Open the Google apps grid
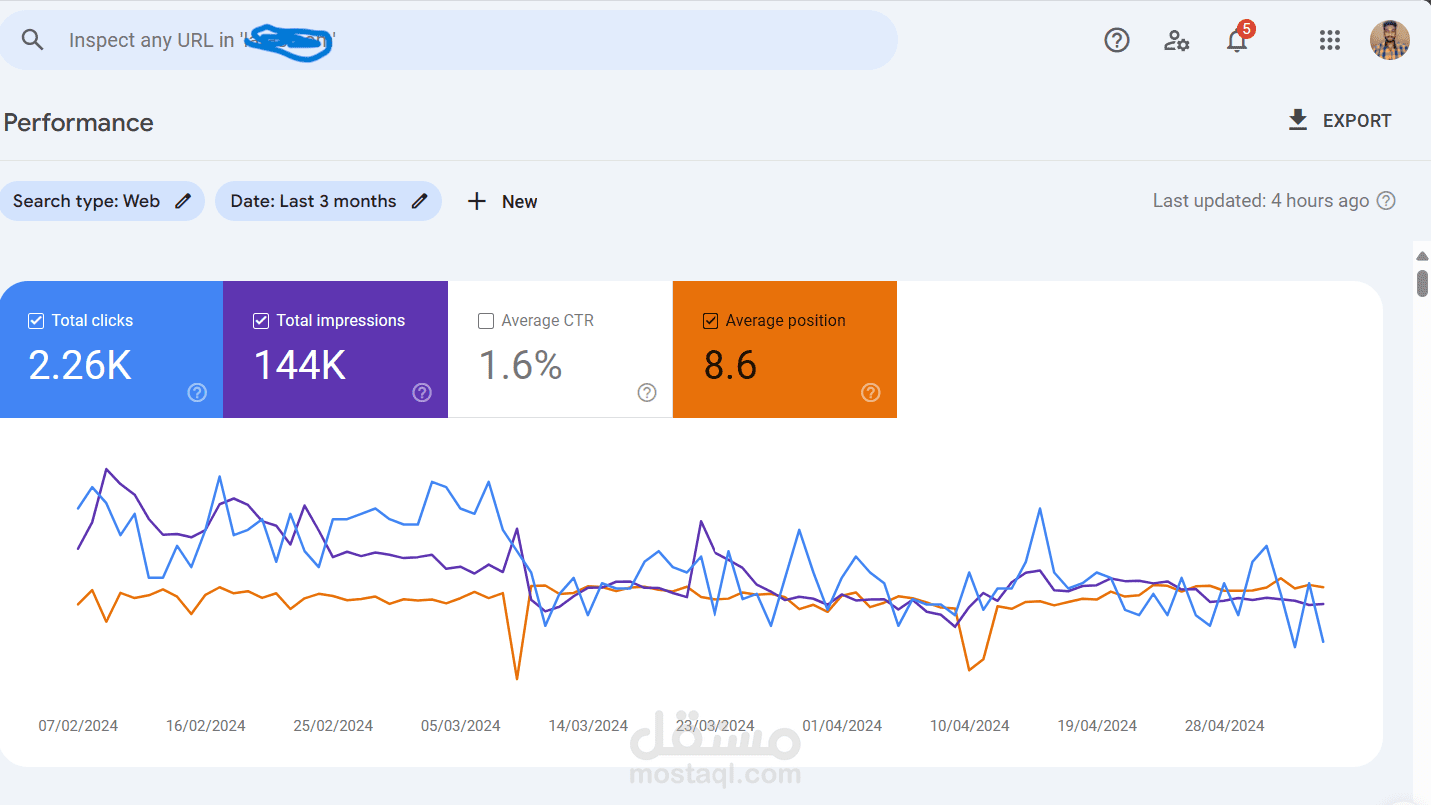The height and width of the screenshot is (805, 1431). coord(1329,40)
